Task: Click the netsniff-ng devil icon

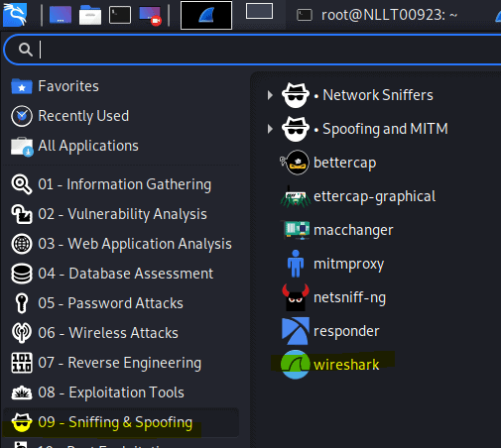Action: click(296, 297)
